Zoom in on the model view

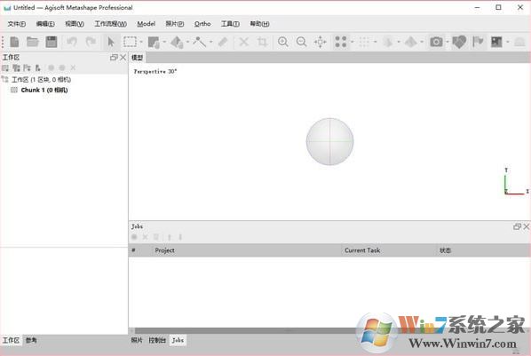(282, 42)
